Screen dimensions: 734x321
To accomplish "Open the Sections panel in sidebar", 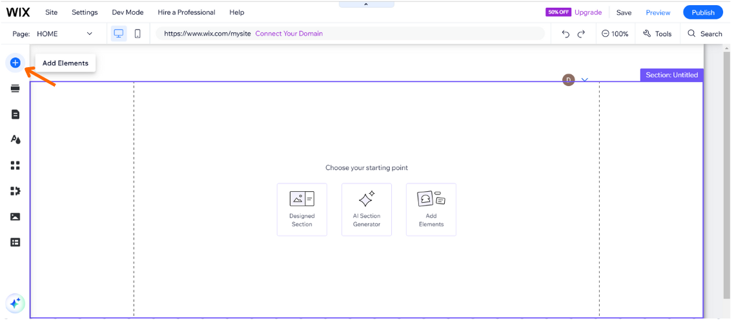I will pyautogui.click(x=15, y=88).
